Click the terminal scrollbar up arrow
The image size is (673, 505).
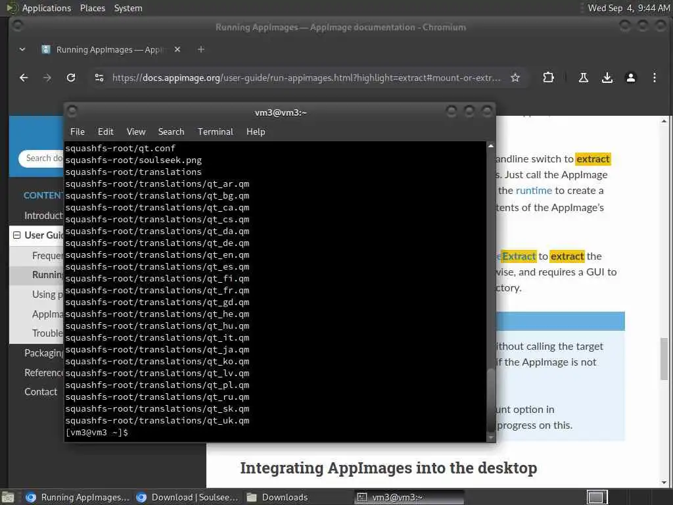pos(490,146)
